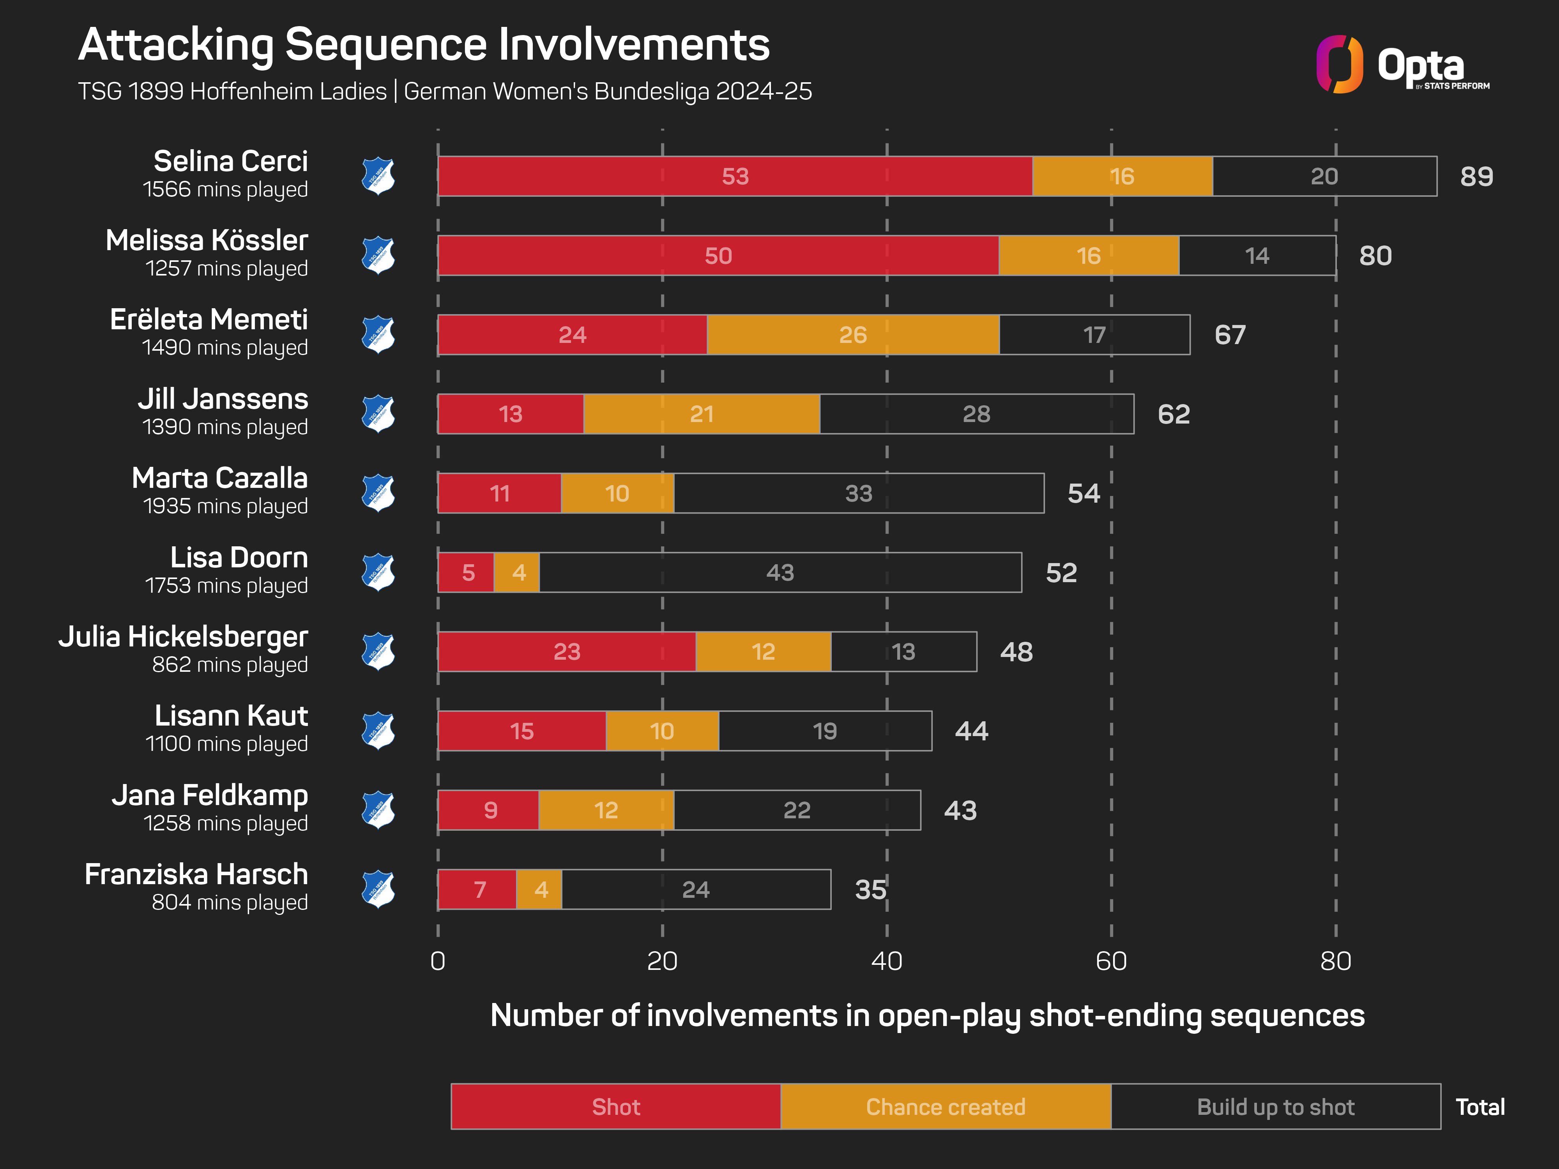
Task: Click the Jana Feldkamp player label
Action: [x=210, y=795]
